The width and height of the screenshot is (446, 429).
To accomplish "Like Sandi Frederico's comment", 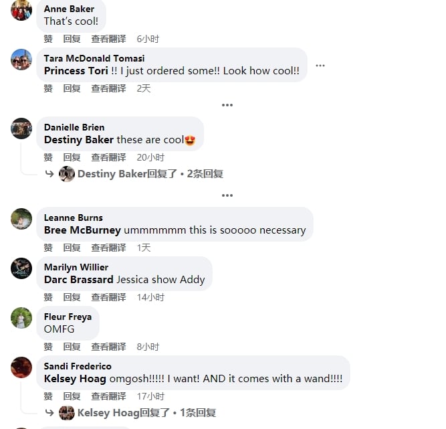I will point(48,396).
